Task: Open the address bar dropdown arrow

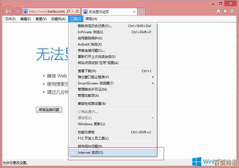Action: tap(73, 11)
